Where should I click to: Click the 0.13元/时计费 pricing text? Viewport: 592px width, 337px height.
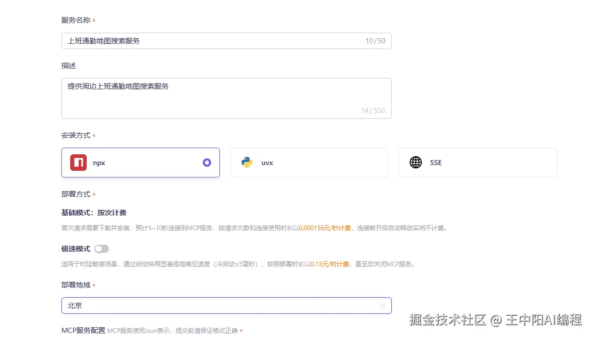tap(330, 264)
